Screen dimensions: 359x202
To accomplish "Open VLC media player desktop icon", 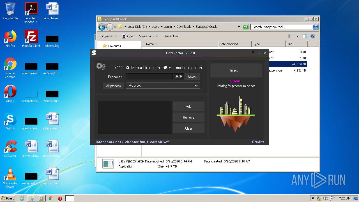I will click(x=10, y=178).
